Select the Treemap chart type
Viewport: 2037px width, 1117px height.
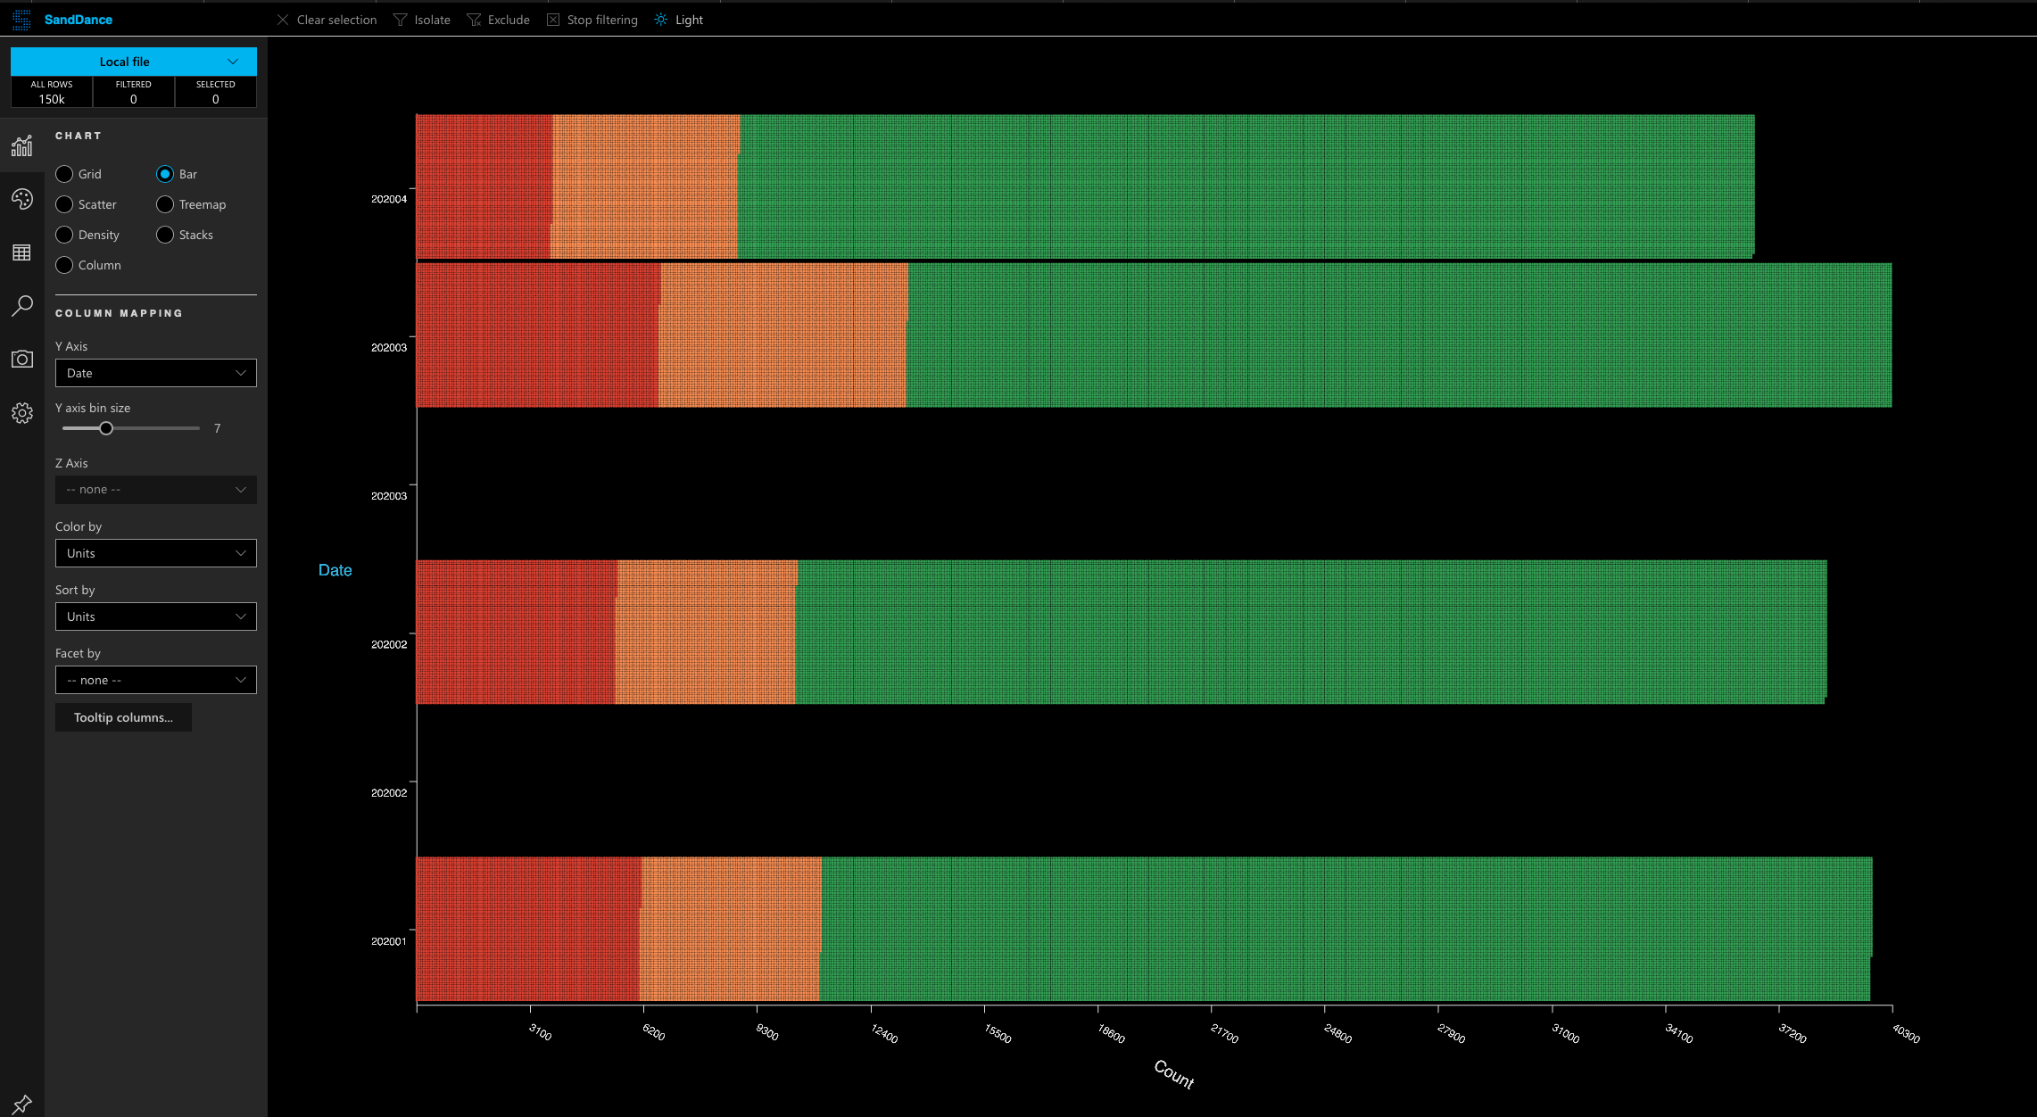pos(165,204)
